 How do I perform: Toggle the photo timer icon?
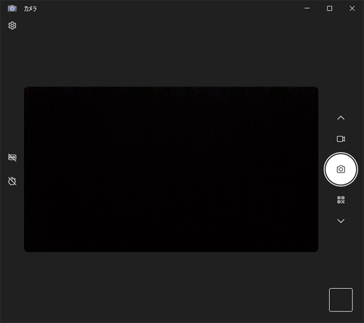(x=12, y=181)
